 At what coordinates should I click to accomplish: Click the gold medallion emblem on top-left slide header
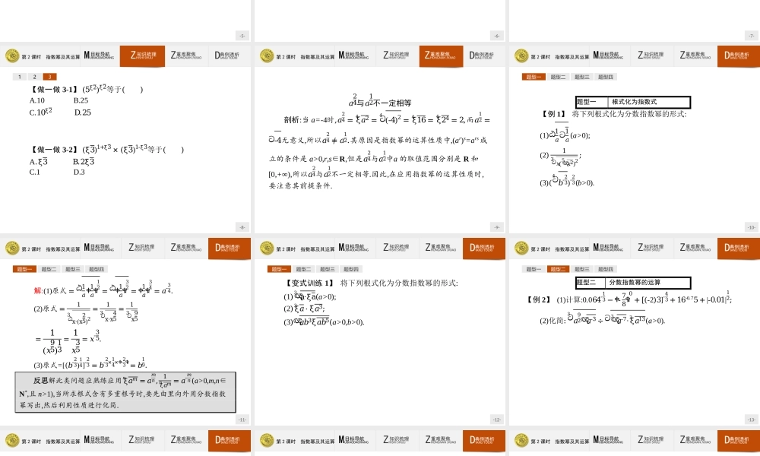11,56
